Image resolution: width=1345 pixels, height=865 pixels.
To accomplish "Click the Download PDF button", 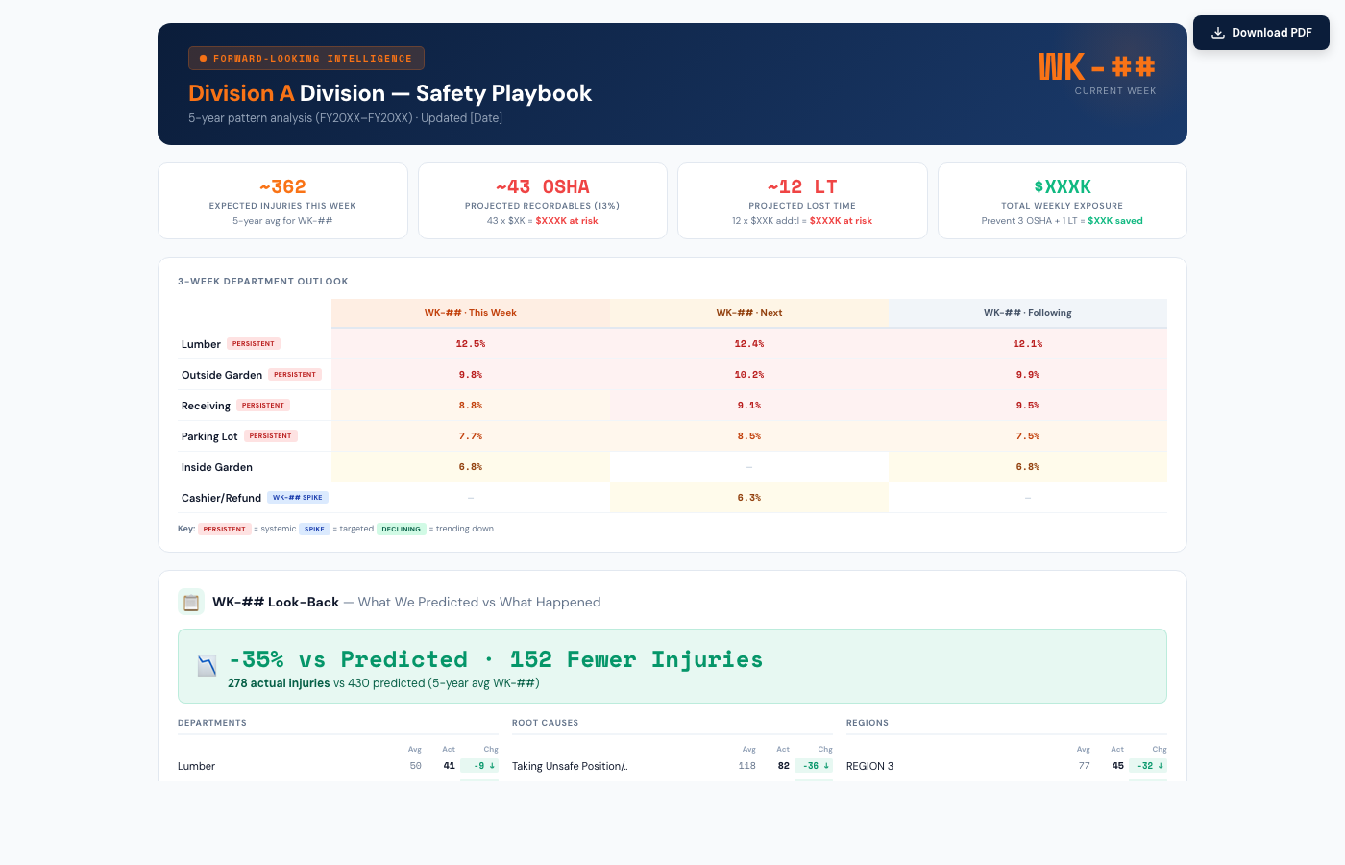I will [1260, 33].
